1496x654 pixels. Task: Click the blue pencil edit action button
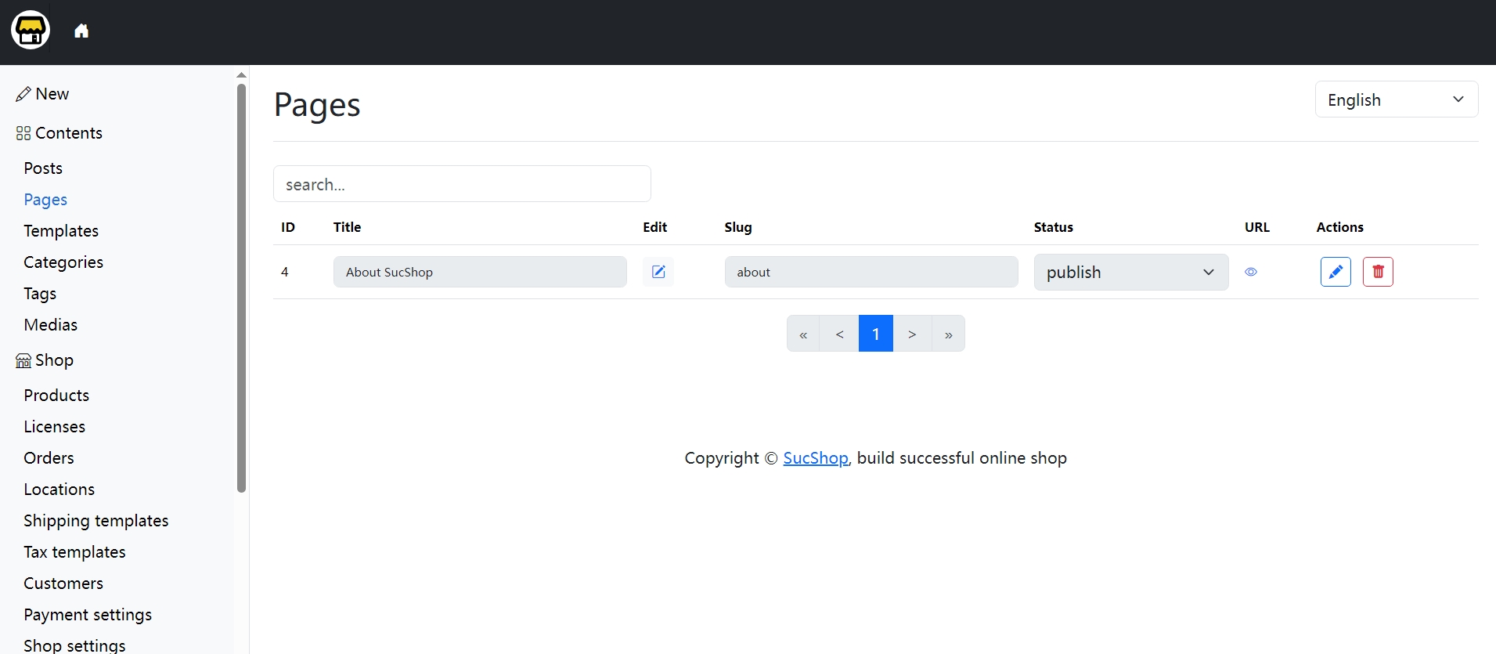1336,272
